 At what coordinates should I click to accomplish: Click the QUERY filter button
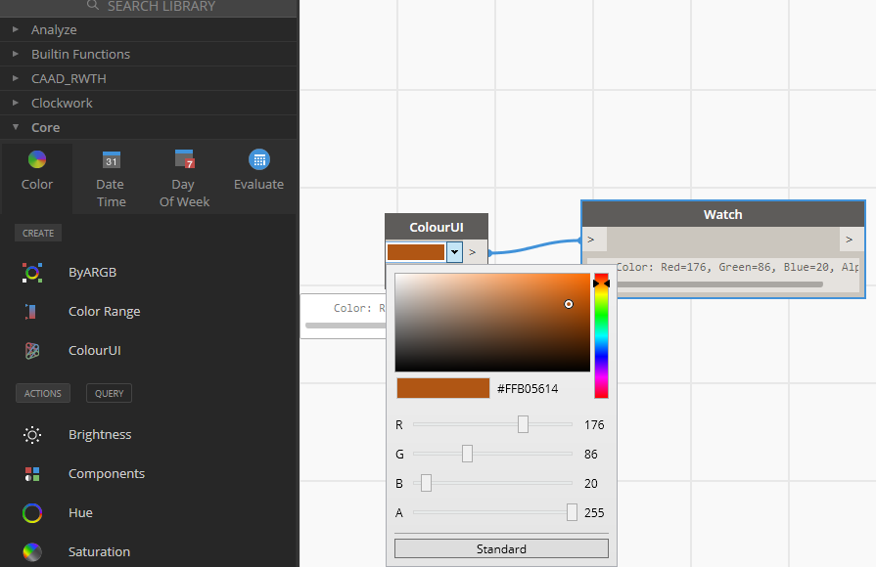108,393
